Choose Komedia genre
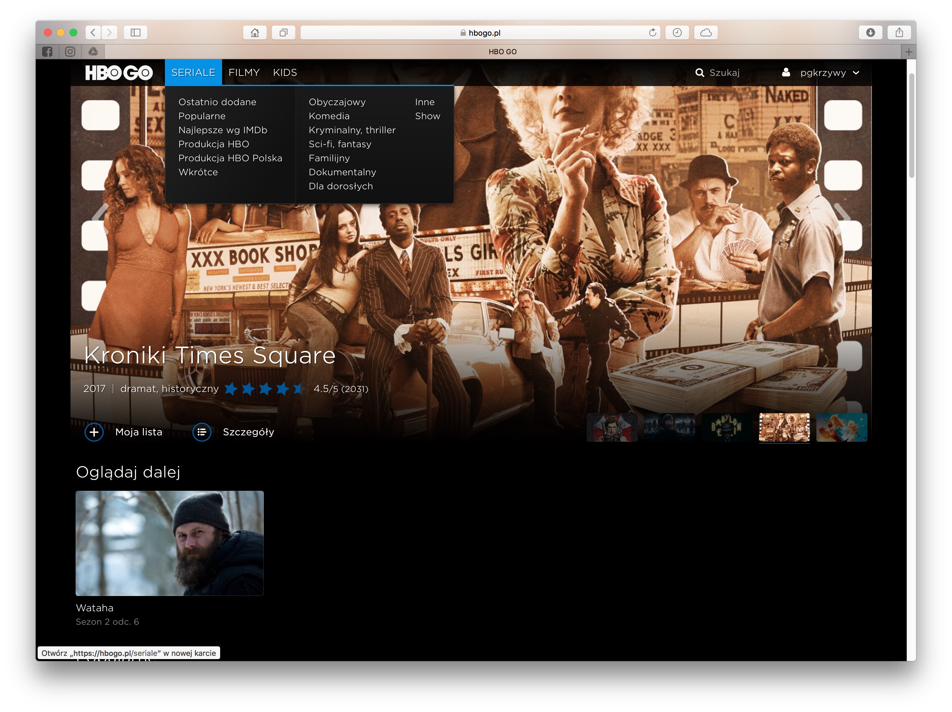Image resolution: width=952 pixels, height=712 pixels. (x=329, y=116)
